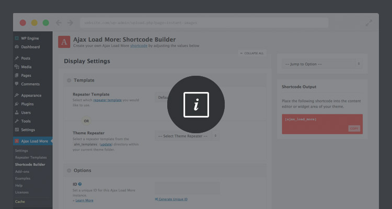The height and width of the screenshot is (209, 392).
Task: Click the browser forward arrow
Action: point(70,23)
